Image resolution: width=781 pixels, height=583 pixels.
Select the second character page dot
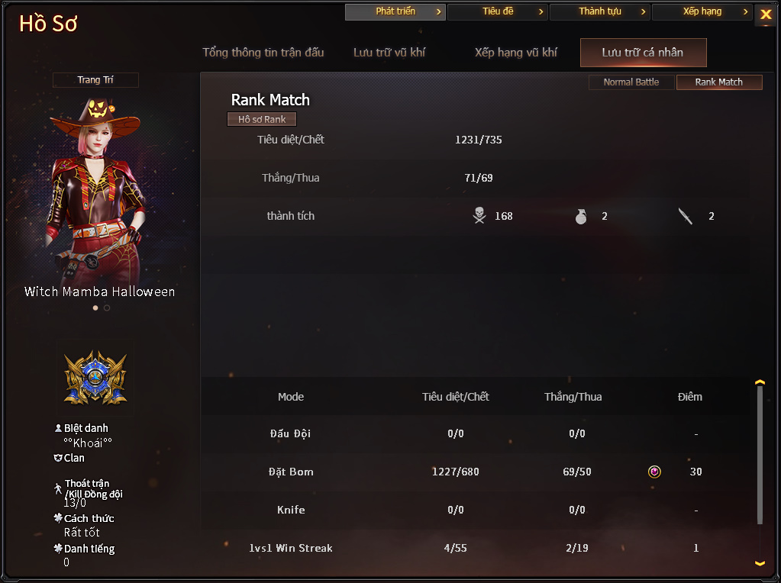pyautogui.click(x=107, y=308)
